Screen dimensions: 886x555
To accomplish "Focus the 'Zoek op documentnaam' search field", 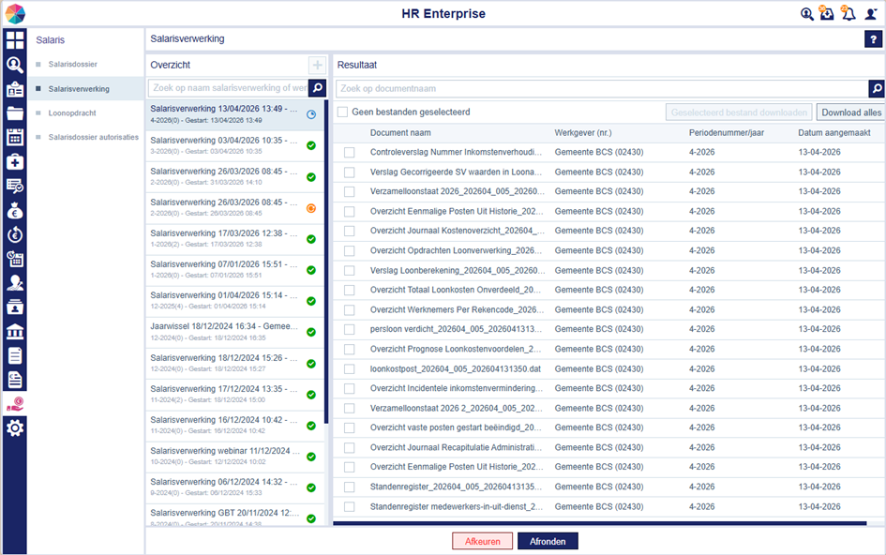I will pyautogui.click(x=602, y=89).
